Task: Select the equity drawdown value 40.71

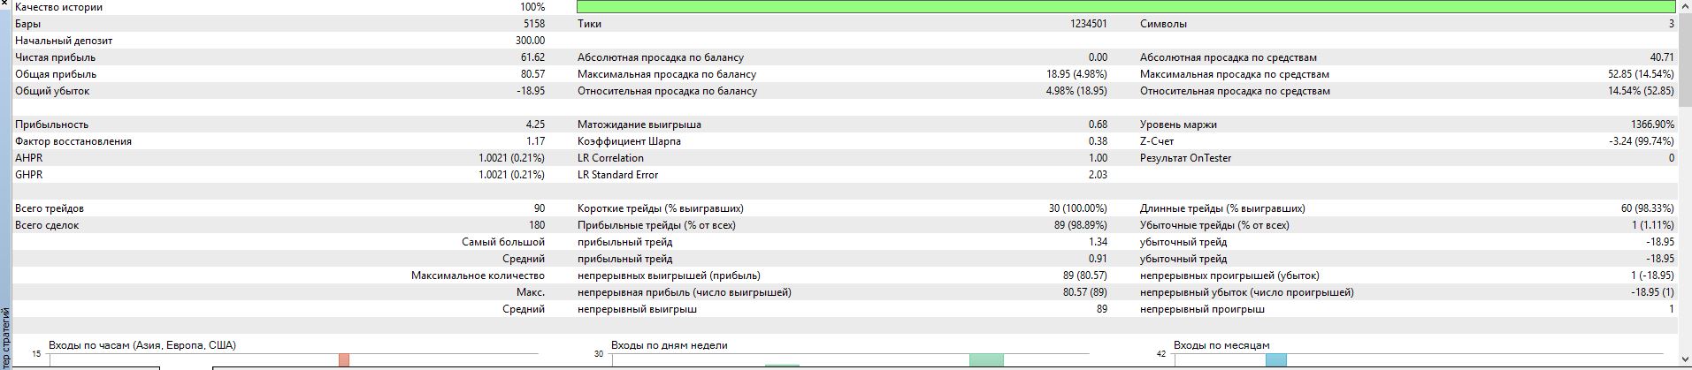Action: tap(1662, 57)
